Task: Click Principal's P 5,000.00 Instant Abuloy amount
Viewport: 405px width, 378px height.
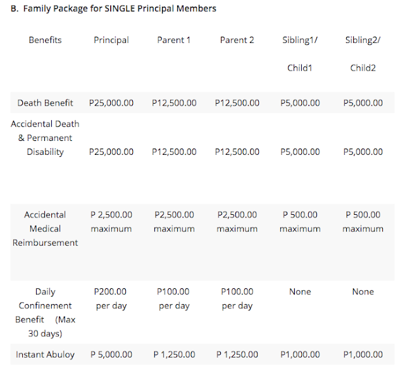Action: click(x=111, y=355)
